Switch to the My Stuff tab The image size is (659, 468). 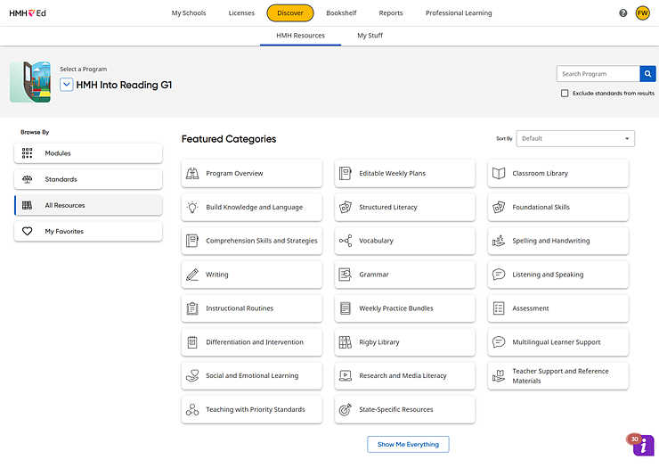[370, 36]
